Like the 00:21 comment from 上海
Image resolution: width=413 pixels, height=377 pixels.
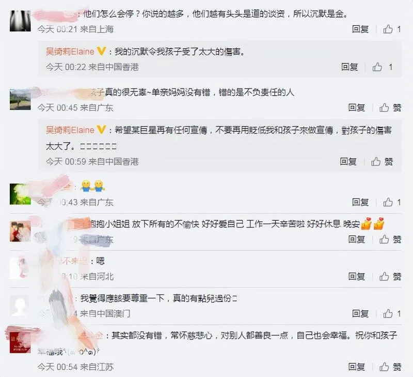(392, 29)
